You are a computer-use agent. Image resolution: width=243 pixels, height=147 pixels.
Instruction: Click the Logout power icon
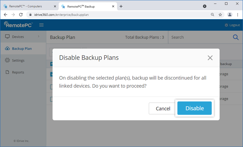coord(226,25)
